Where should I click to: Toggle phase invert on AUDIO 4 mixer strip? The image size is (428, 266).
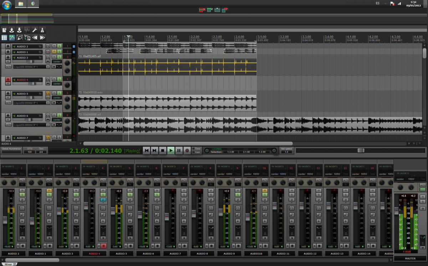click(x=103, y=200)
